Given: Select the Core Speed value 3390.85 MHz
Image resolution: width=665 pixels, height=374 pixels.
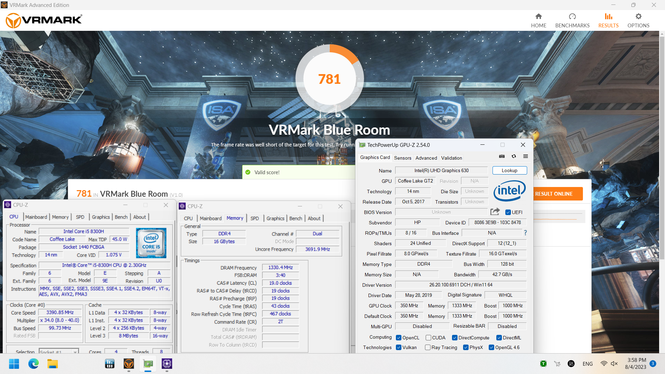Looking at the screenshot, I should (60, 312).
